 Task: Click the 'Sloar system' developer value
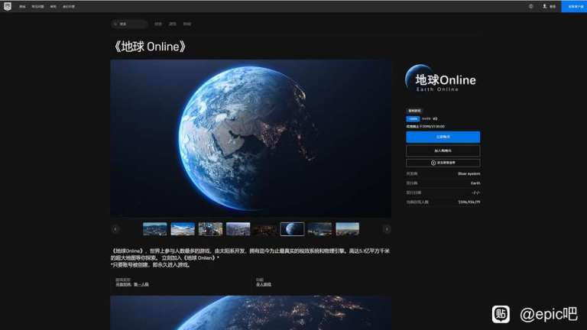pos(469,173)
